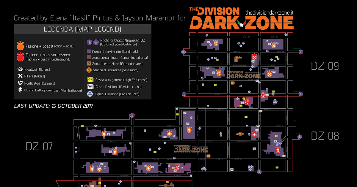The height and width of the screenshot is (187, 357).
Task: Click the checkpoint marker on DZ 07's top border
Action: point(132,115)
